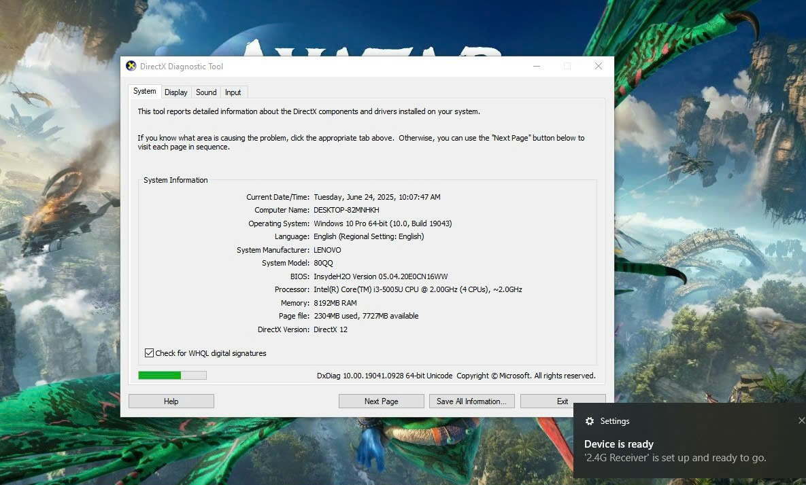The width and height of the screenshot is (806, 485).
Task: Click the DirectX Diagnostic Tool title icon
Action: 131,66
